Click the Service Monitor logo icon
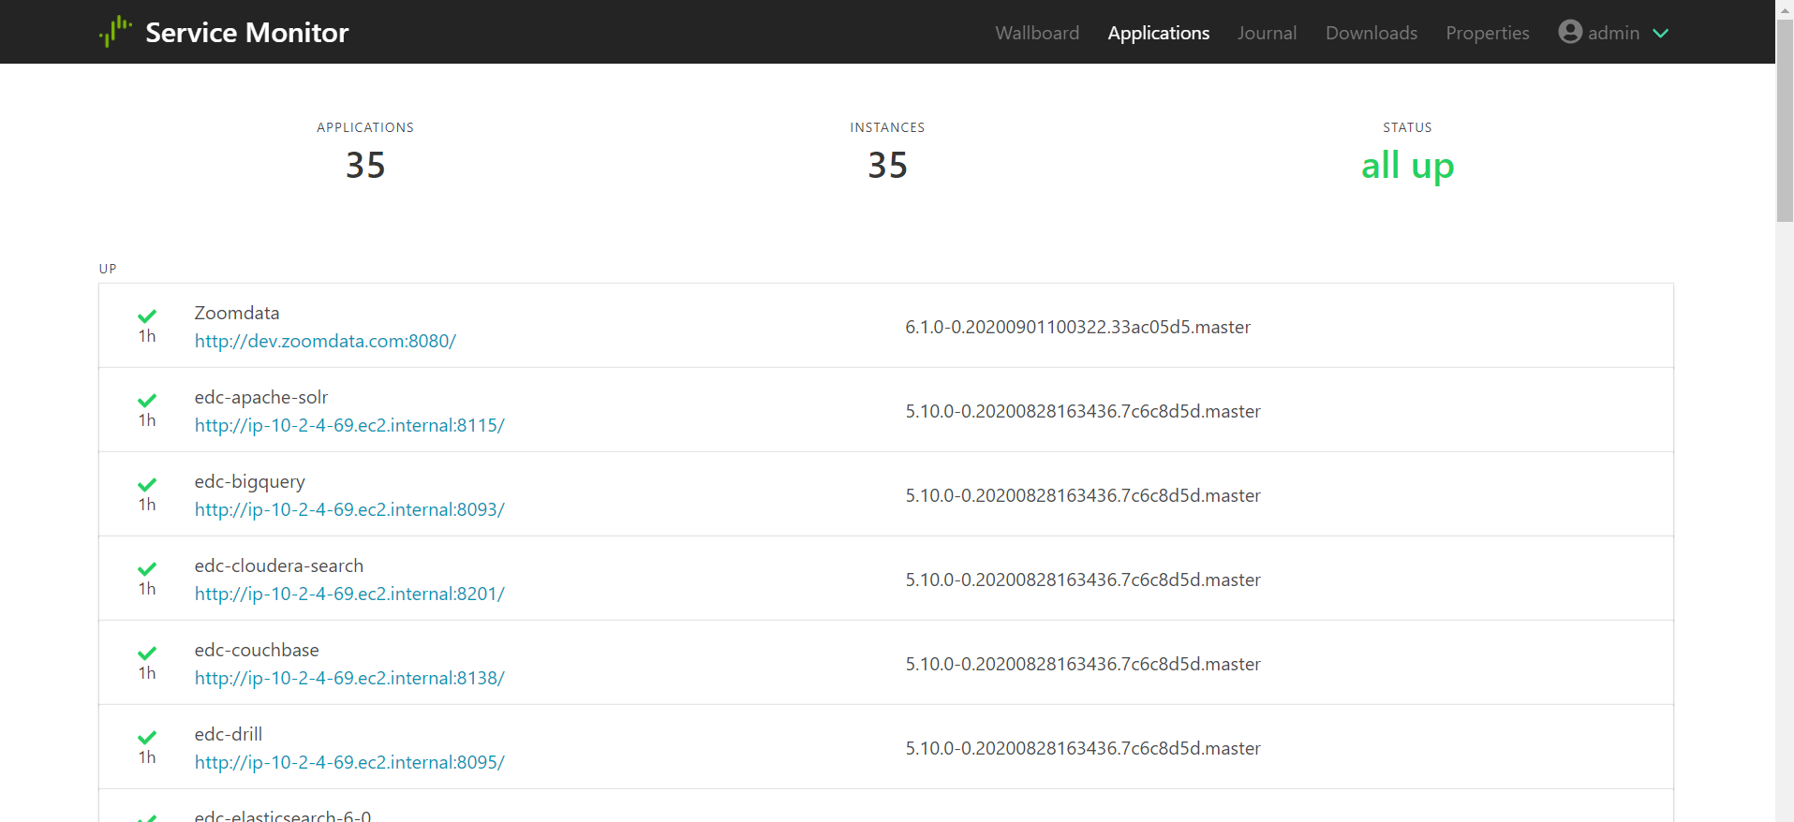Screen dimensions: 1794x822 tap(115, 32)
